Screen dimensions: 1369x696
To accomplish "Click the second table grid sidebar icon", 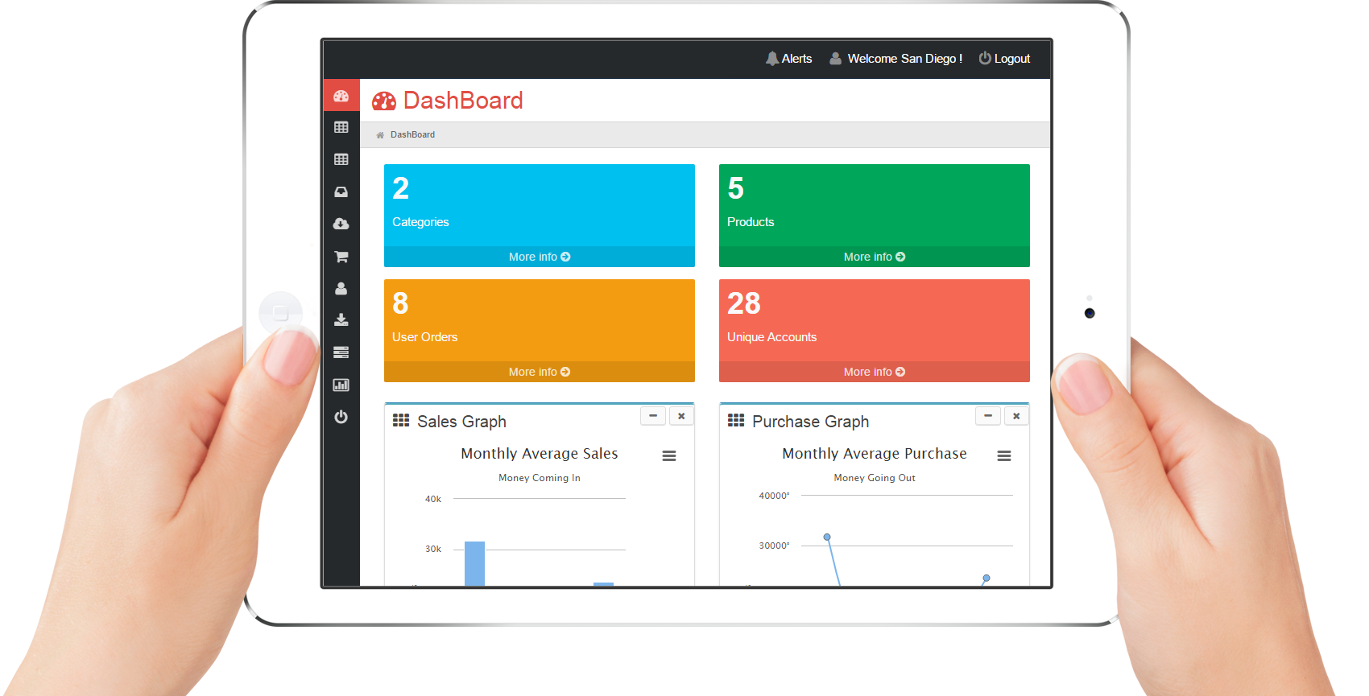I will (341, 159).
